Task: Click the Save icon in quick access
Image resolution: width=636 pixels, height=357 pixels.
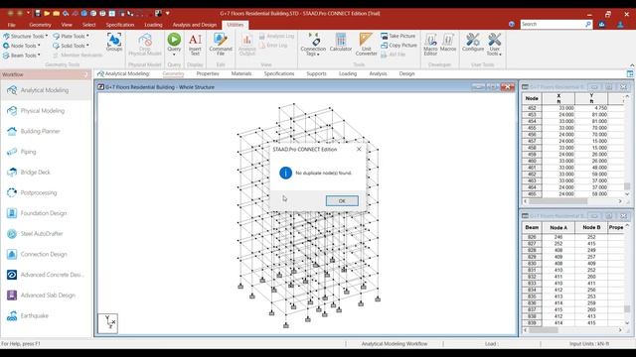Action: pyautogui.click(x=38, y=13)
